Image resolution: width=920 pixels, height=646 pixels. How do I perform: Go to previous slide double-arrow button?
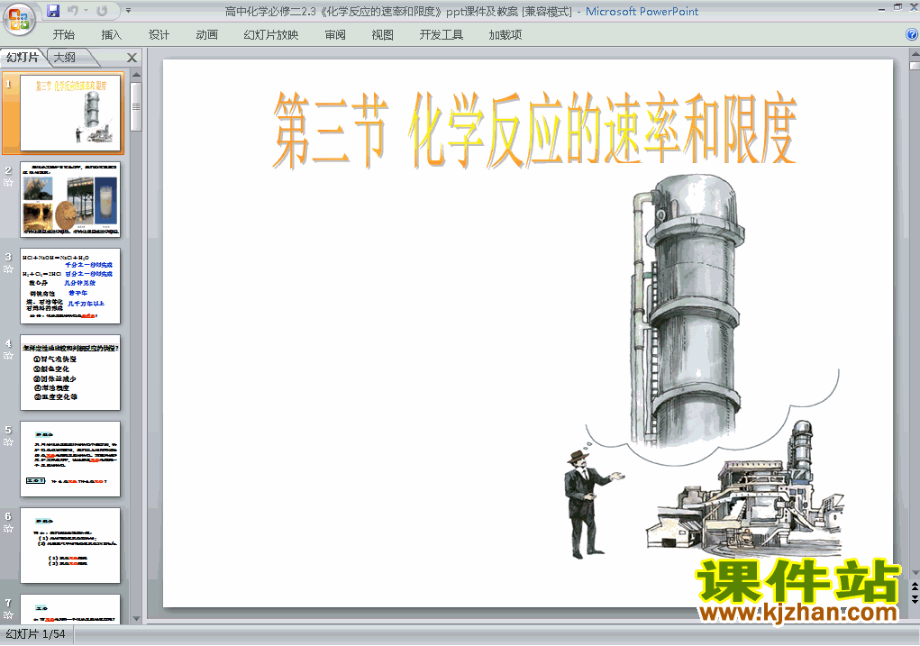point(915,587)
